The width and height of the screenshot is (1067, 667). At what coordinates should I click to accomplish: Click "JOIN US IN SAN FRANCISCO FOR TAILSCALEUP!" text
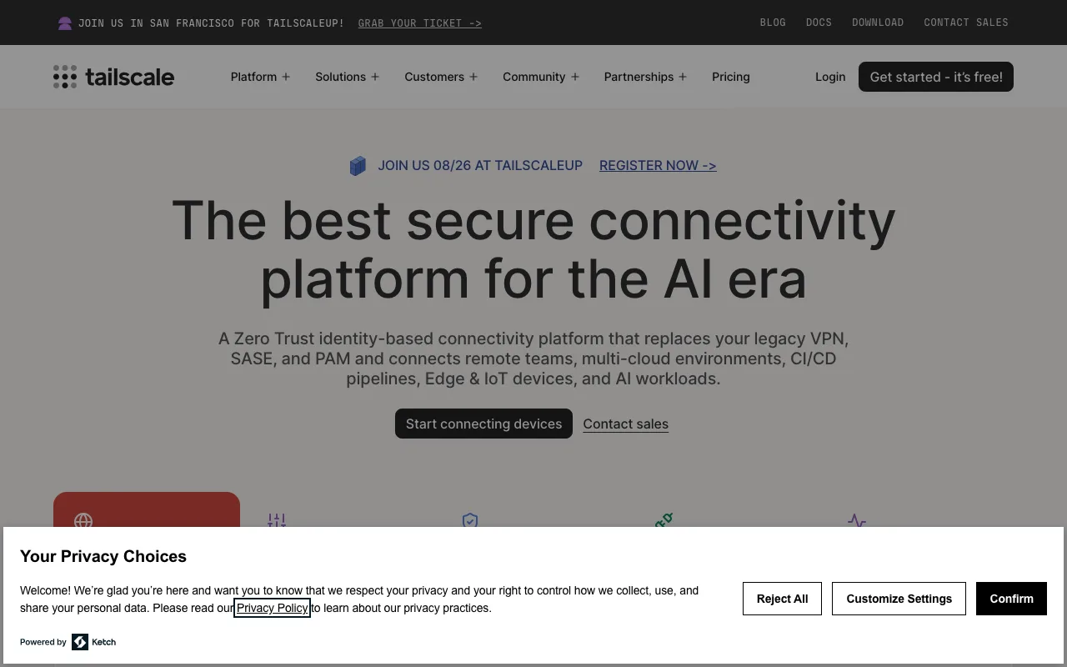click(x=211, y=23)
